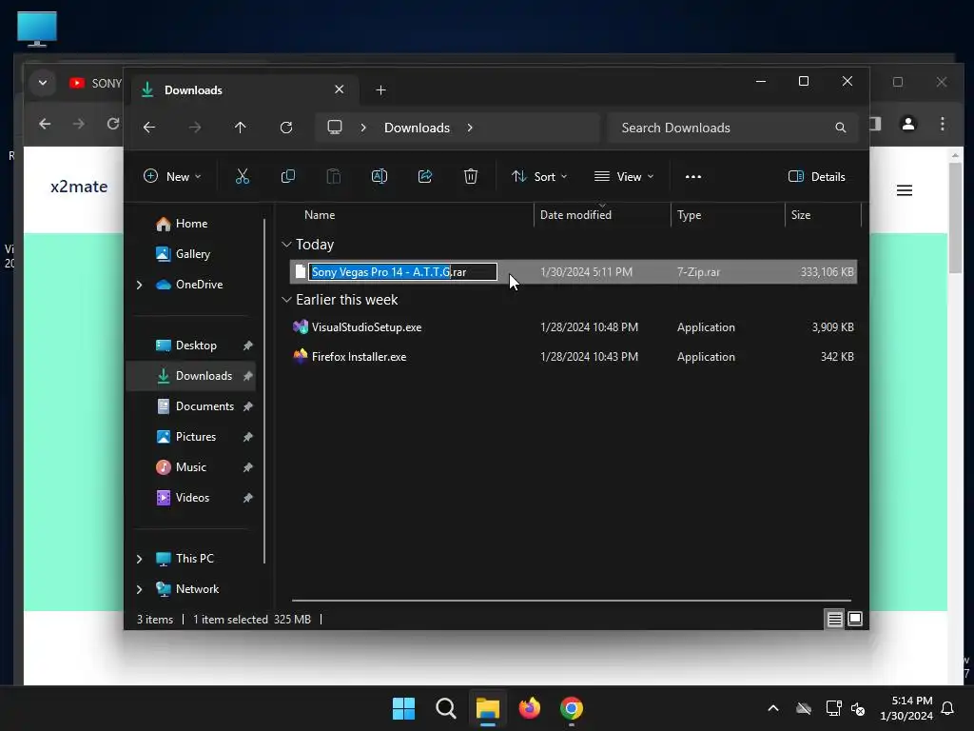The image size is (974, 731).
Task: Open Videos in the navigation pane
Action: (x=191, y=498)
